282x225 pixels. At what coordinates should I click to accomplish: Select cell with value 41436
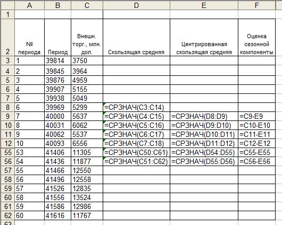point(58,161)
